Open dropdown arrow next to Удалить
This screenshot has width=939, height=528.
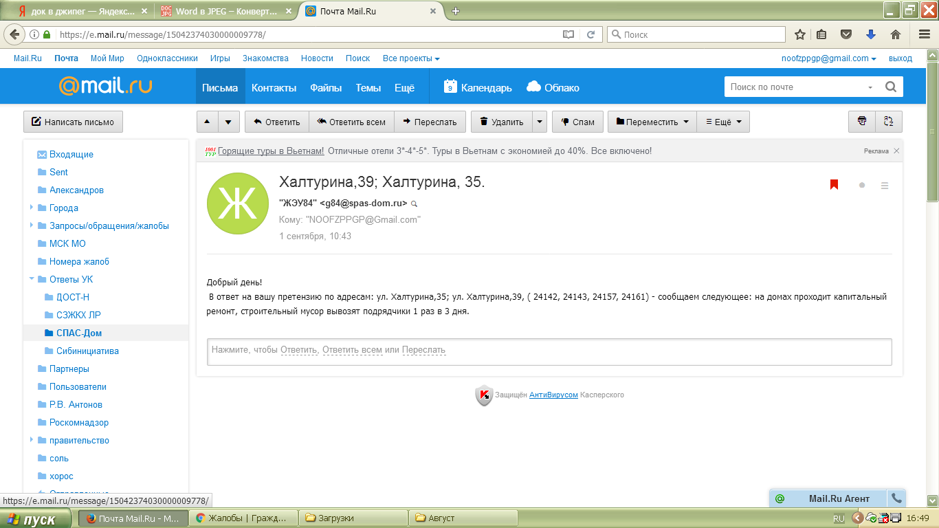[x=540, y=122]
